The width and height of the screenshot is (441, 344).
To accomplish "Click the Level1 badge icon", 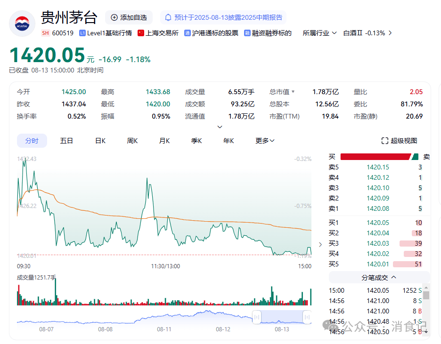I will click(x=82, y=33).
